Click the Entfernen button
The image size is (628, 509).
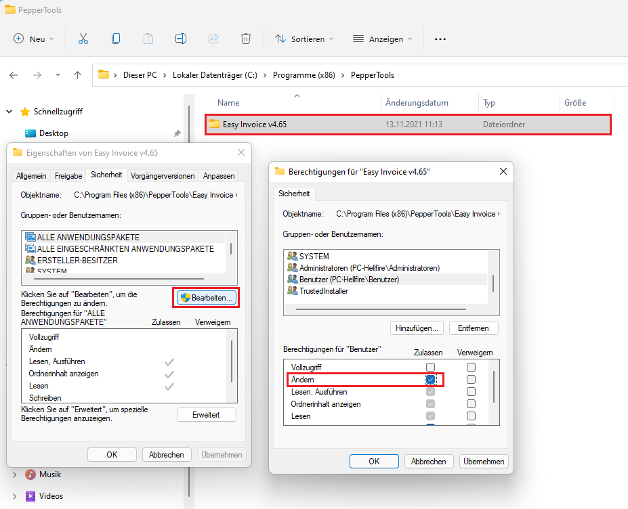(x=474, y=328)
